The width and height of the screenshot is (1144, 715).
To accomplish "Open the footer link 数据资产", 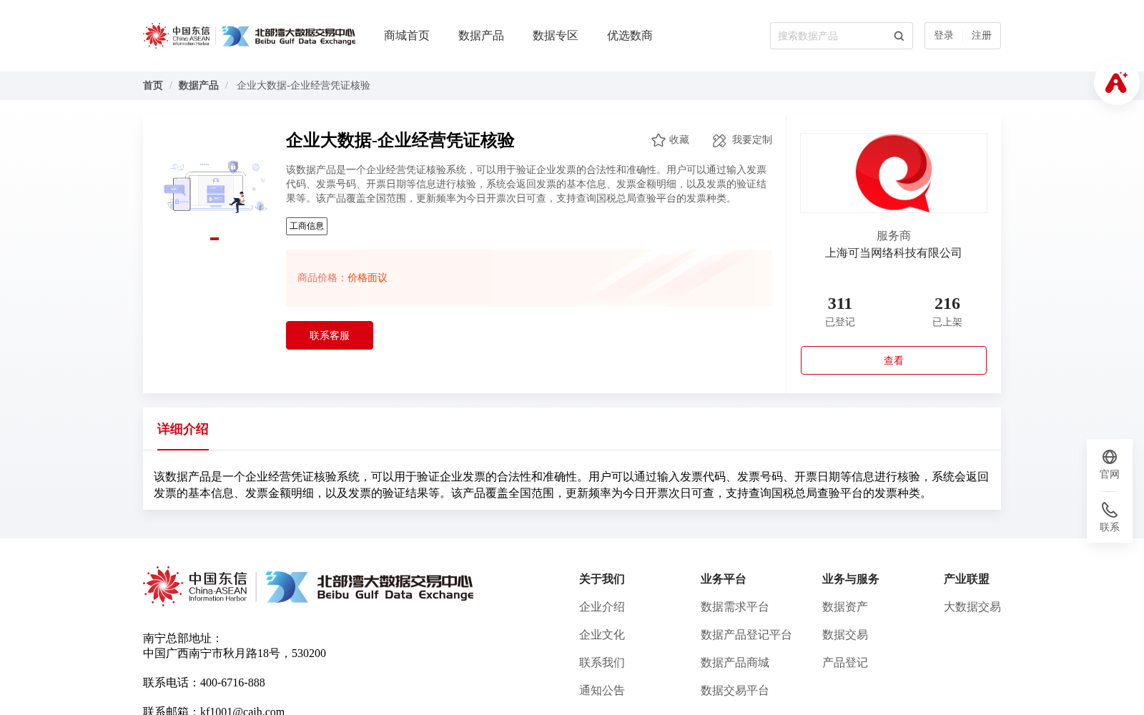I will (845, 607).
